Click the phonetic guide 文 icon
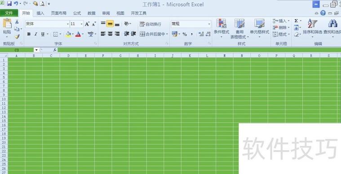This screenshot has height=174, width=341. pos(90,34)
